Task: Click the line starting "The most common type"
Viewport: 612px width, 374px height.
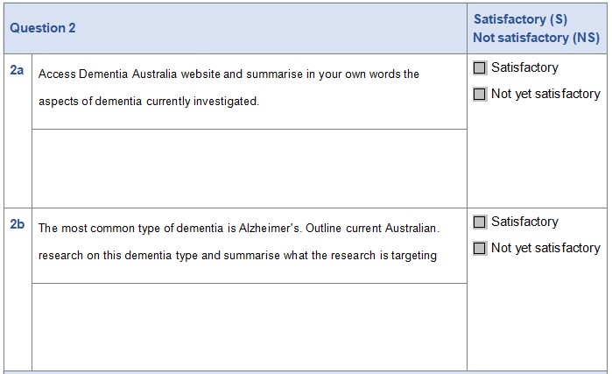Action: click(238, 229)
